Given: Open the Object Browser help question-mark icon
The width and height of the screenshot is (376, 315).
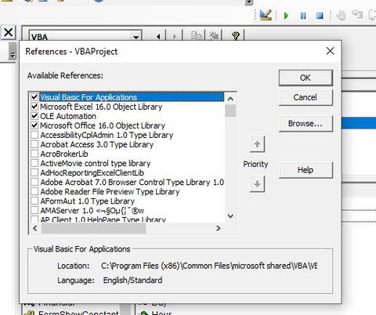Looking at the screenshot, I should pyautogui.click(x=236, y=36).
